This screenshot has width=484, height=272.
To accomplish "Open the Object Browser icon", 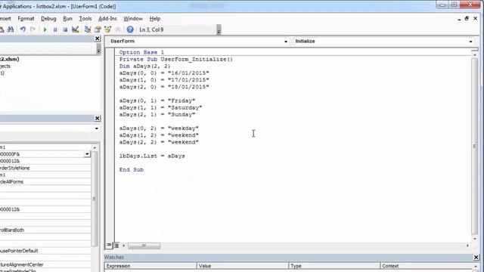I will 107,29.
